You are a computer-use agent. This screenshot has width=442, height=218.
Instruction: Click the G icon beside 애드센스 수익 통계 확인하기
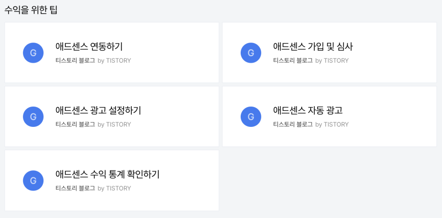[x=33, y=180]
